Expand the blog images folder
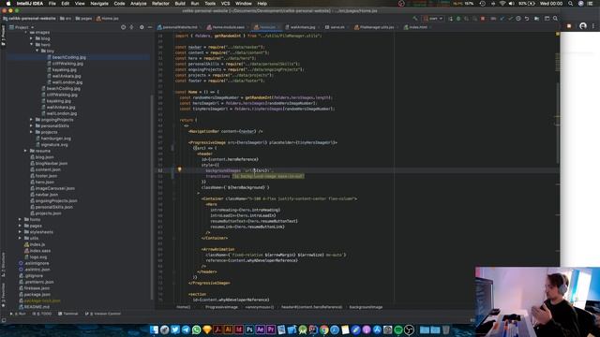600x337 pixels. (31, 38)
